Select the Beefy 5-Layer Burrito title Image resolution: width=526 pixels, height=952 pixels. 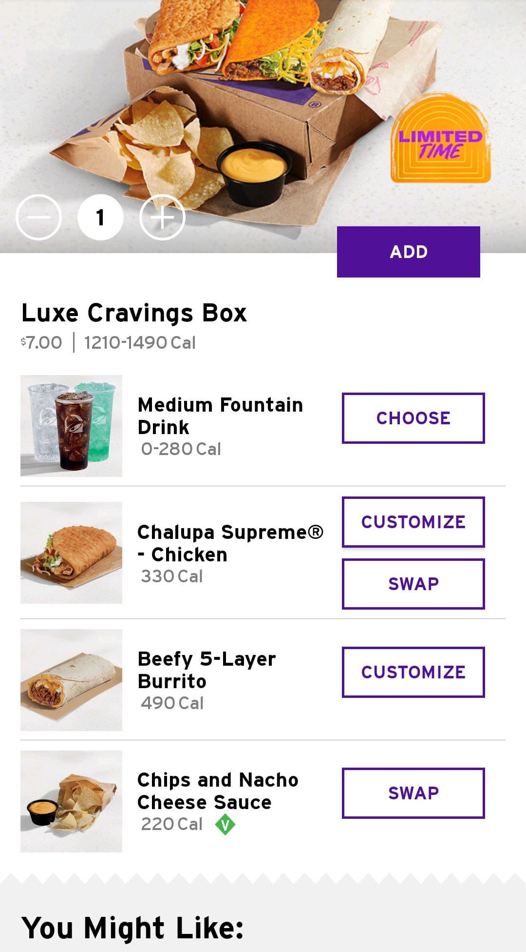pyautogui.click(x=207, y=670)
